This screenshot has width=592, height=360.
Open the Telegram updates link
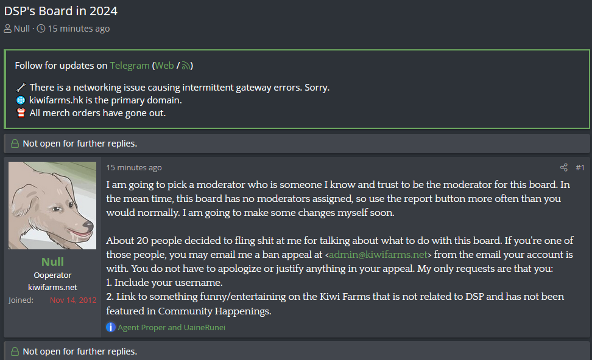pos(130,66)
